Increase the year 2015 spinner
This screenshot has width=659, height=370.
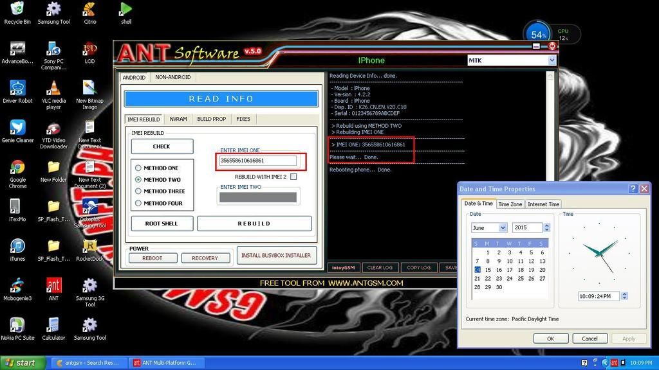546,225
